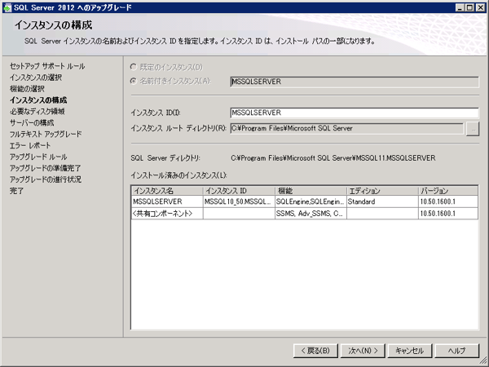Click the サーバーの構成 step
Screen dimensions: 489x367
point(32,122)
